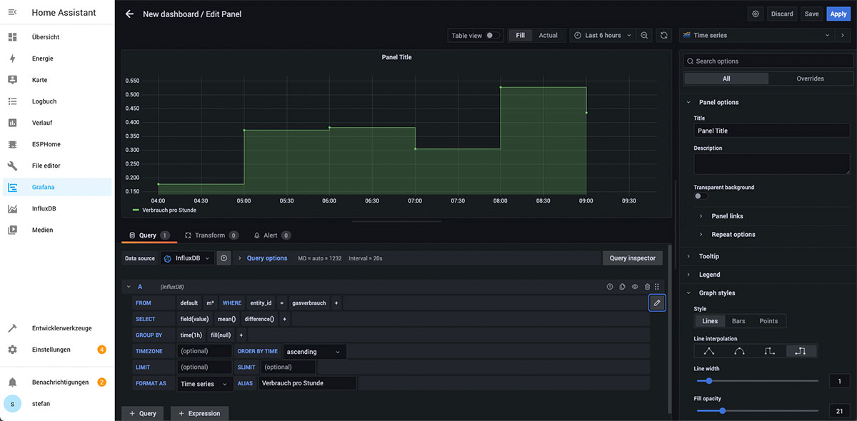Hide query A using the eye icon

(x=635, y=287)
